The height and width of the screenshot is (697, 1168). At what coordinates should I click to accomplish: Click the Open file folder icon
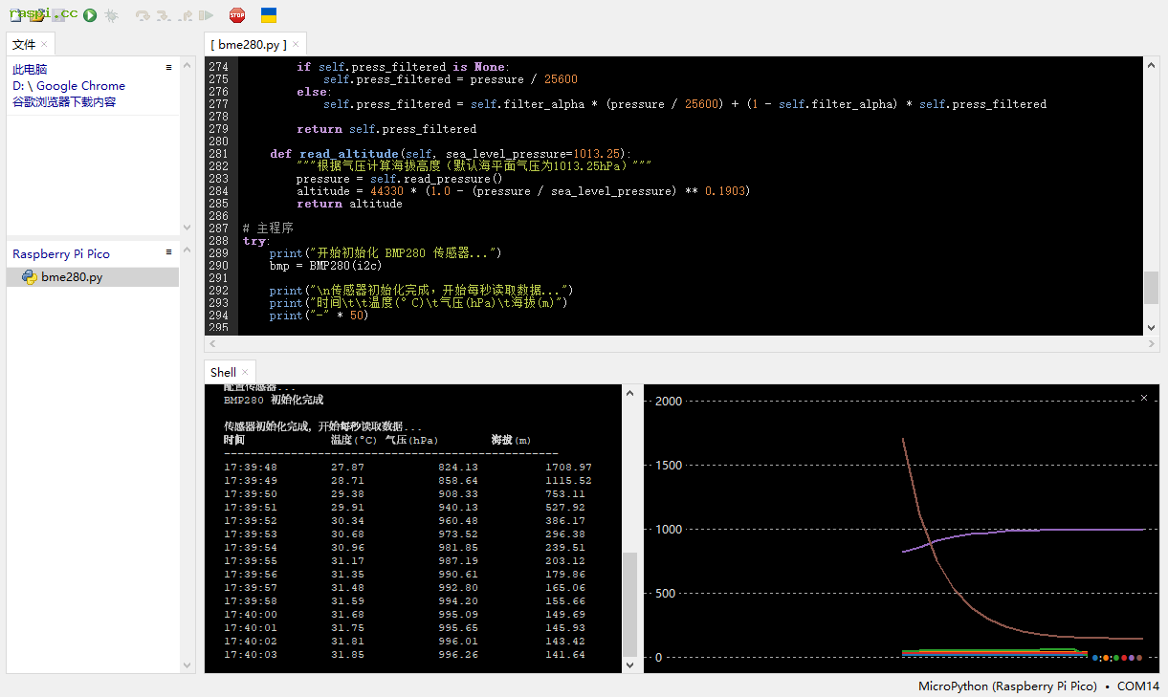37,15
